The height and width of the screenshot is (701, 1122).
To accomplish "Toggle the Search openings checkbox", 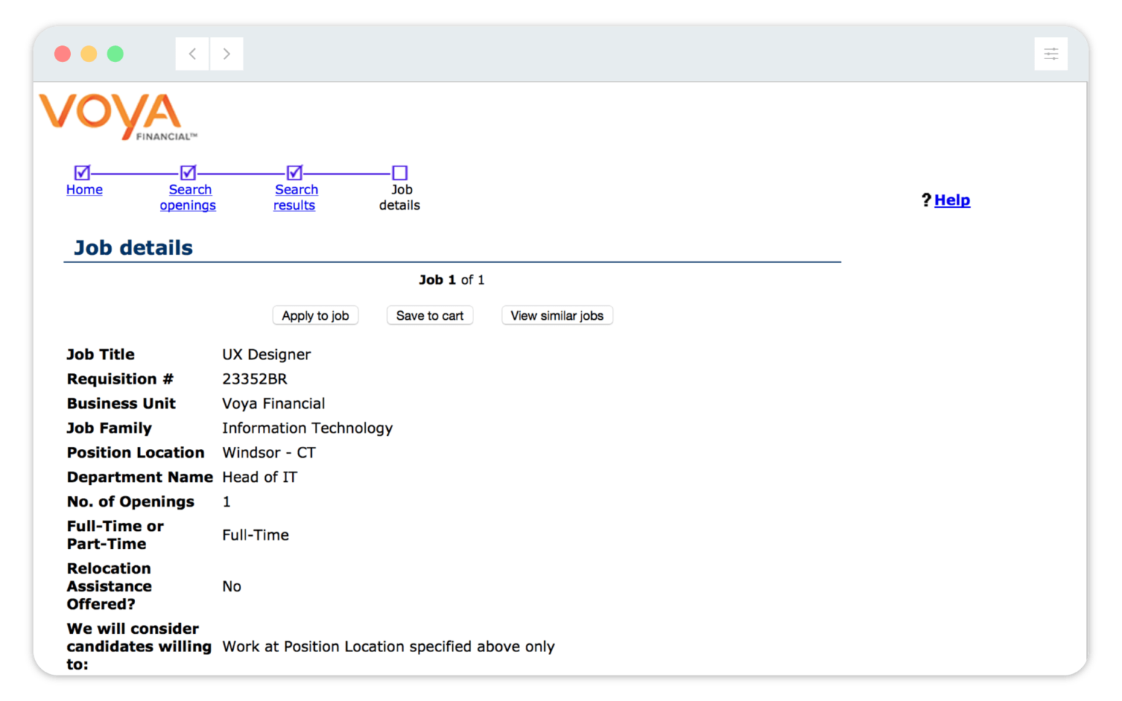I will (187, 172).
